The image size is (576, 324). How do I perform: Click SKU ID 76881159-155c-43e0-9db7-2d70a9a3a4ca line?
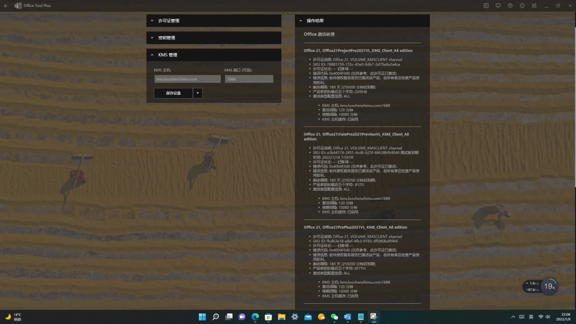[x=356, y=64]
